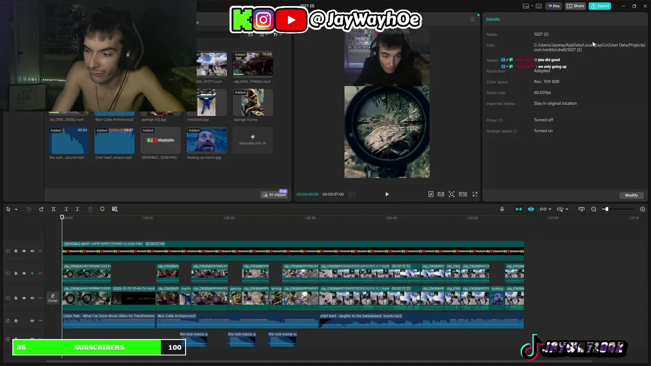
Task: Open the media filter dropdown
Action: tap(277, 35)
